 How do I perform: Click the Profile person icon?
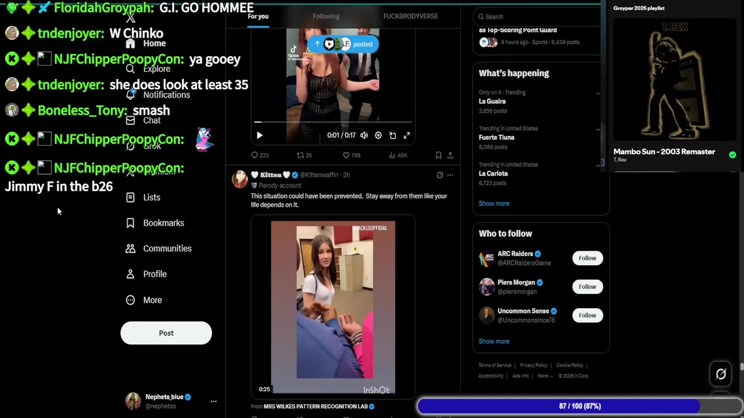pos(130,274)
